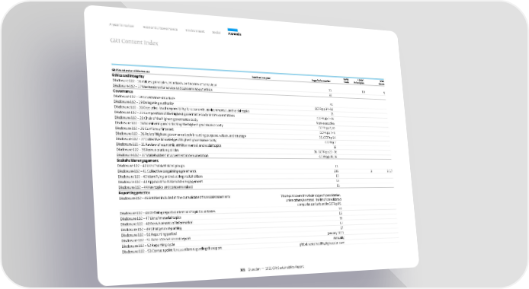This screenshot has height=289, width=529.
Task: Click the Page/Information column header
Action: [321, 81]
